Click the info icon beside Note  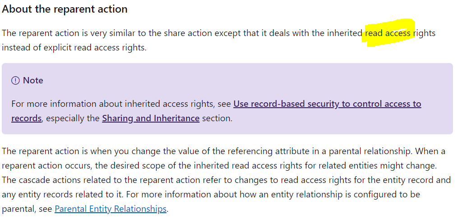(x=16, y=81)
